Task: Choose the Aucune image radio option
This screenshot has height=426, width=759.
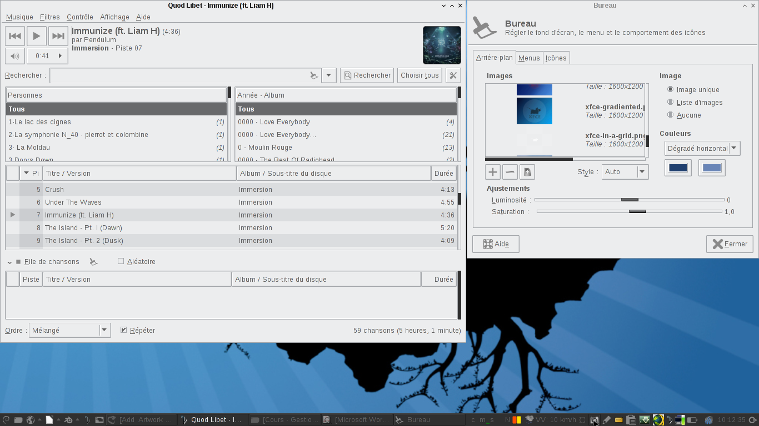Action: [x=671, y=115]
